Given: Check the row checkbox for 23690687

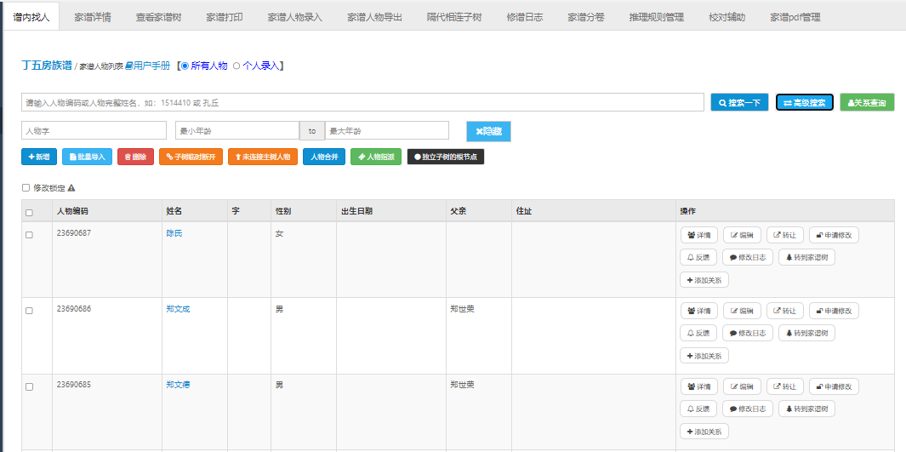Looking at the screenshot, I should pyautogui.click(x=29, y=235).
